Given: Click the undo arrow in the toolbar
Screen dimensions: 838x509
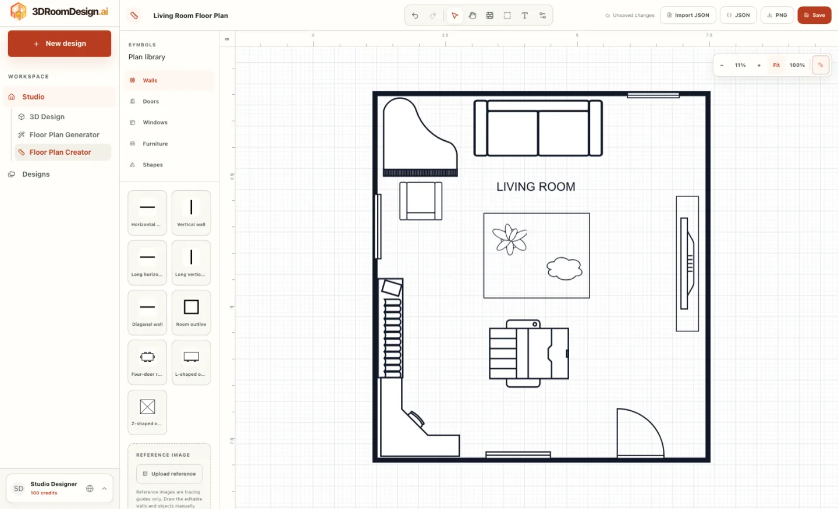Looking at the screenshot, I should [x=415, y=16].
